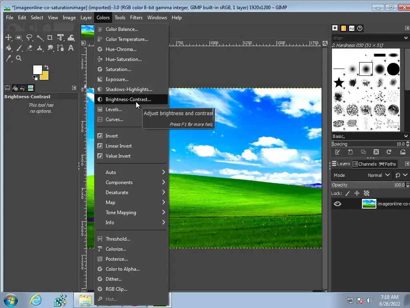Image resolution: width=410 pixels, height=308 pixels.
Task: Refresh the brushes list
Action: click(389, 152)
